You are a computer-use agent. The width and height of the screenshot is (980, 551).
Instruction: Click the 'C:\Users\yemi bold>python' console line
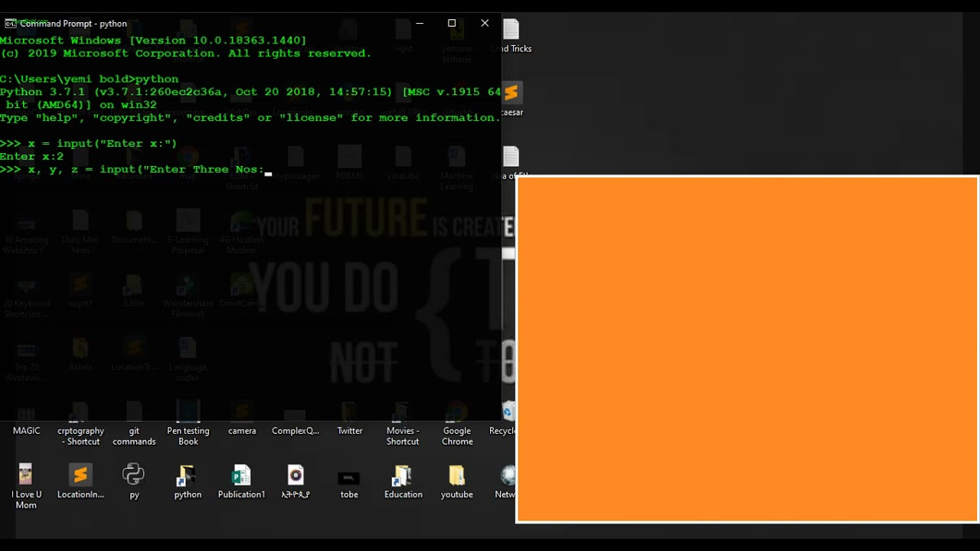tap(90, 79)
